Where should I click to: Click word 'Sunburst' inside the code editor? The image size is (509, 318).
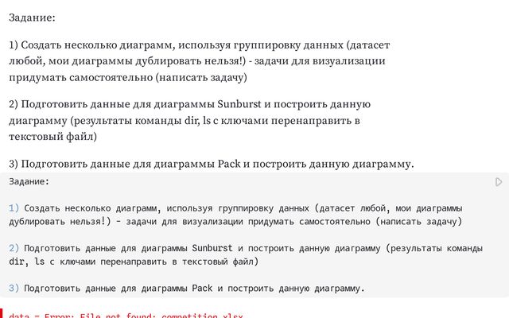(212, 248)
